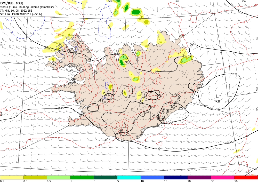Click the 'DMI/IGB : MSLP,' title text
Image resolution: width=258 pixels, height=183 pixels.
coord(12,3)
